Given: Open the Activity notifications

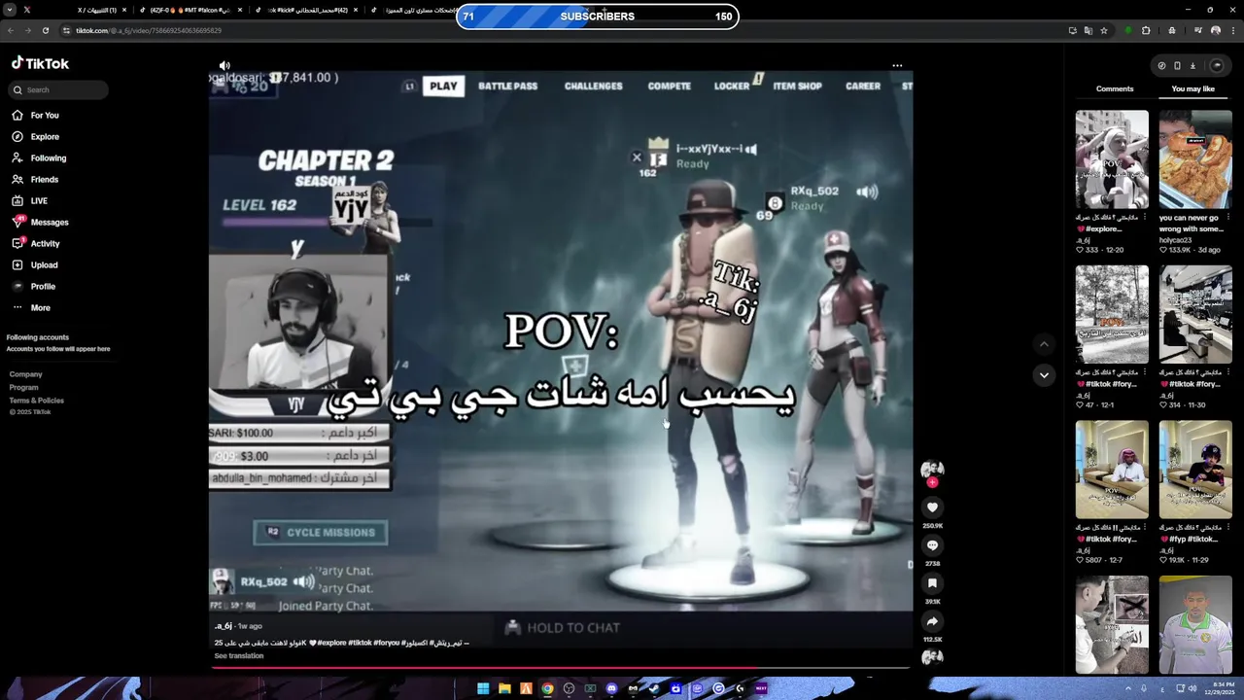Looking at the screenshot, I should pyautogui.click(x=35, y=243).
